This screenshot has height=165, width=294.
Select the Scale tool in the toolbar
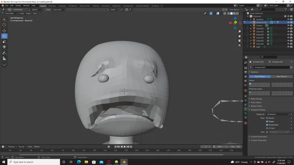point(4,41)
